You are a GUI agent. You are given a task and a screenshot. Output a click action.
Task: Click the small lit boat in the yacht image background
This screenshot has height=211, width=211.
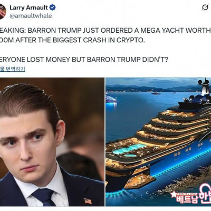coord(111,100)
